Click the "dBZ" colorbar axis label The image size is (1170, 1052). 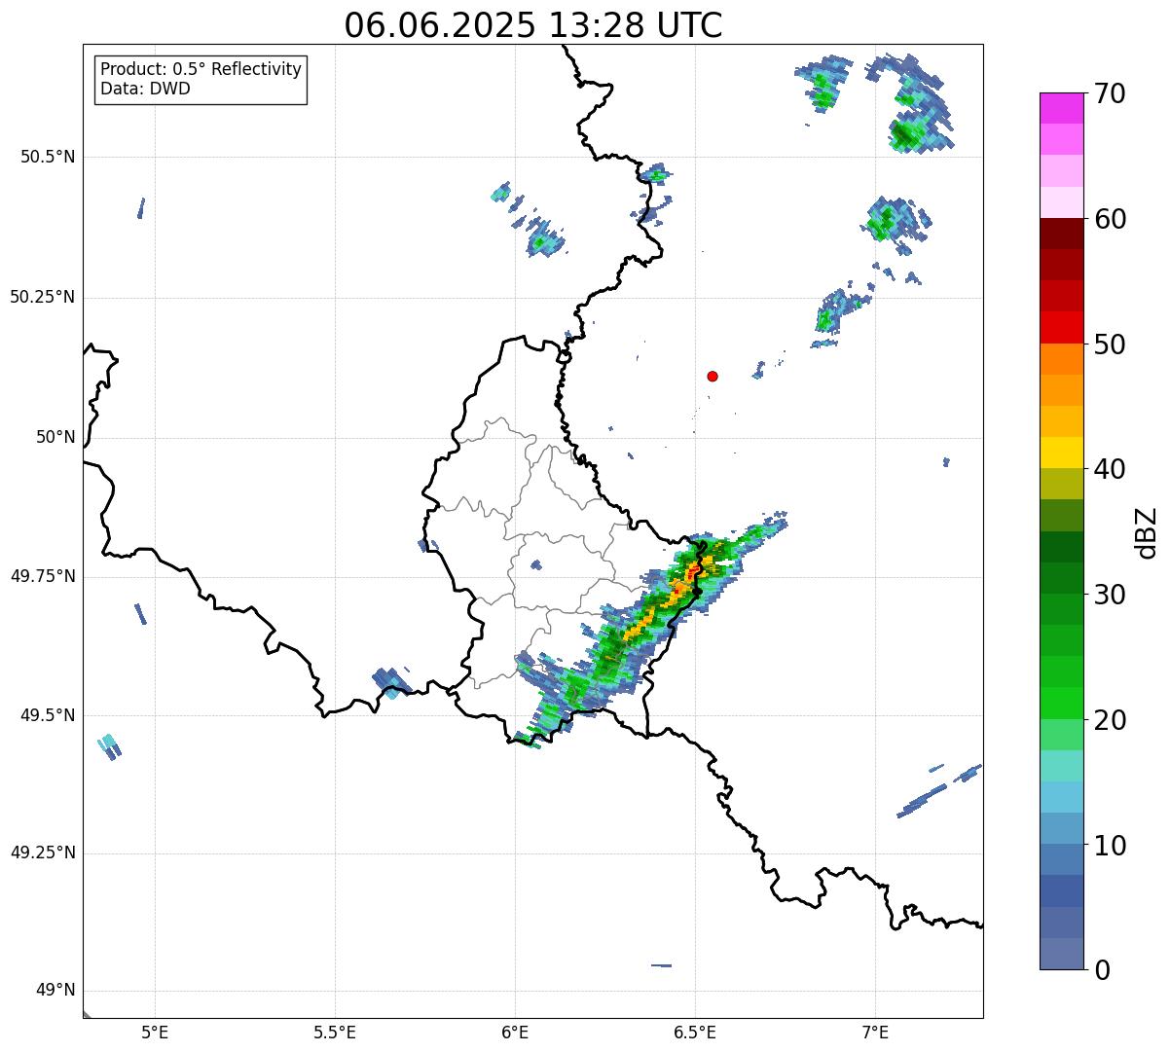click(x=1147, y=531)
